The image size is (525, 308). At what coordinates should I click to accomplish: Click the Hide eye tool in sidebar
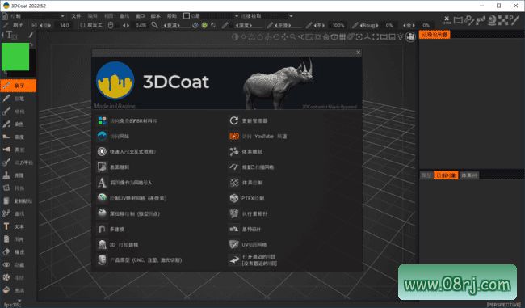pos(18,264)
